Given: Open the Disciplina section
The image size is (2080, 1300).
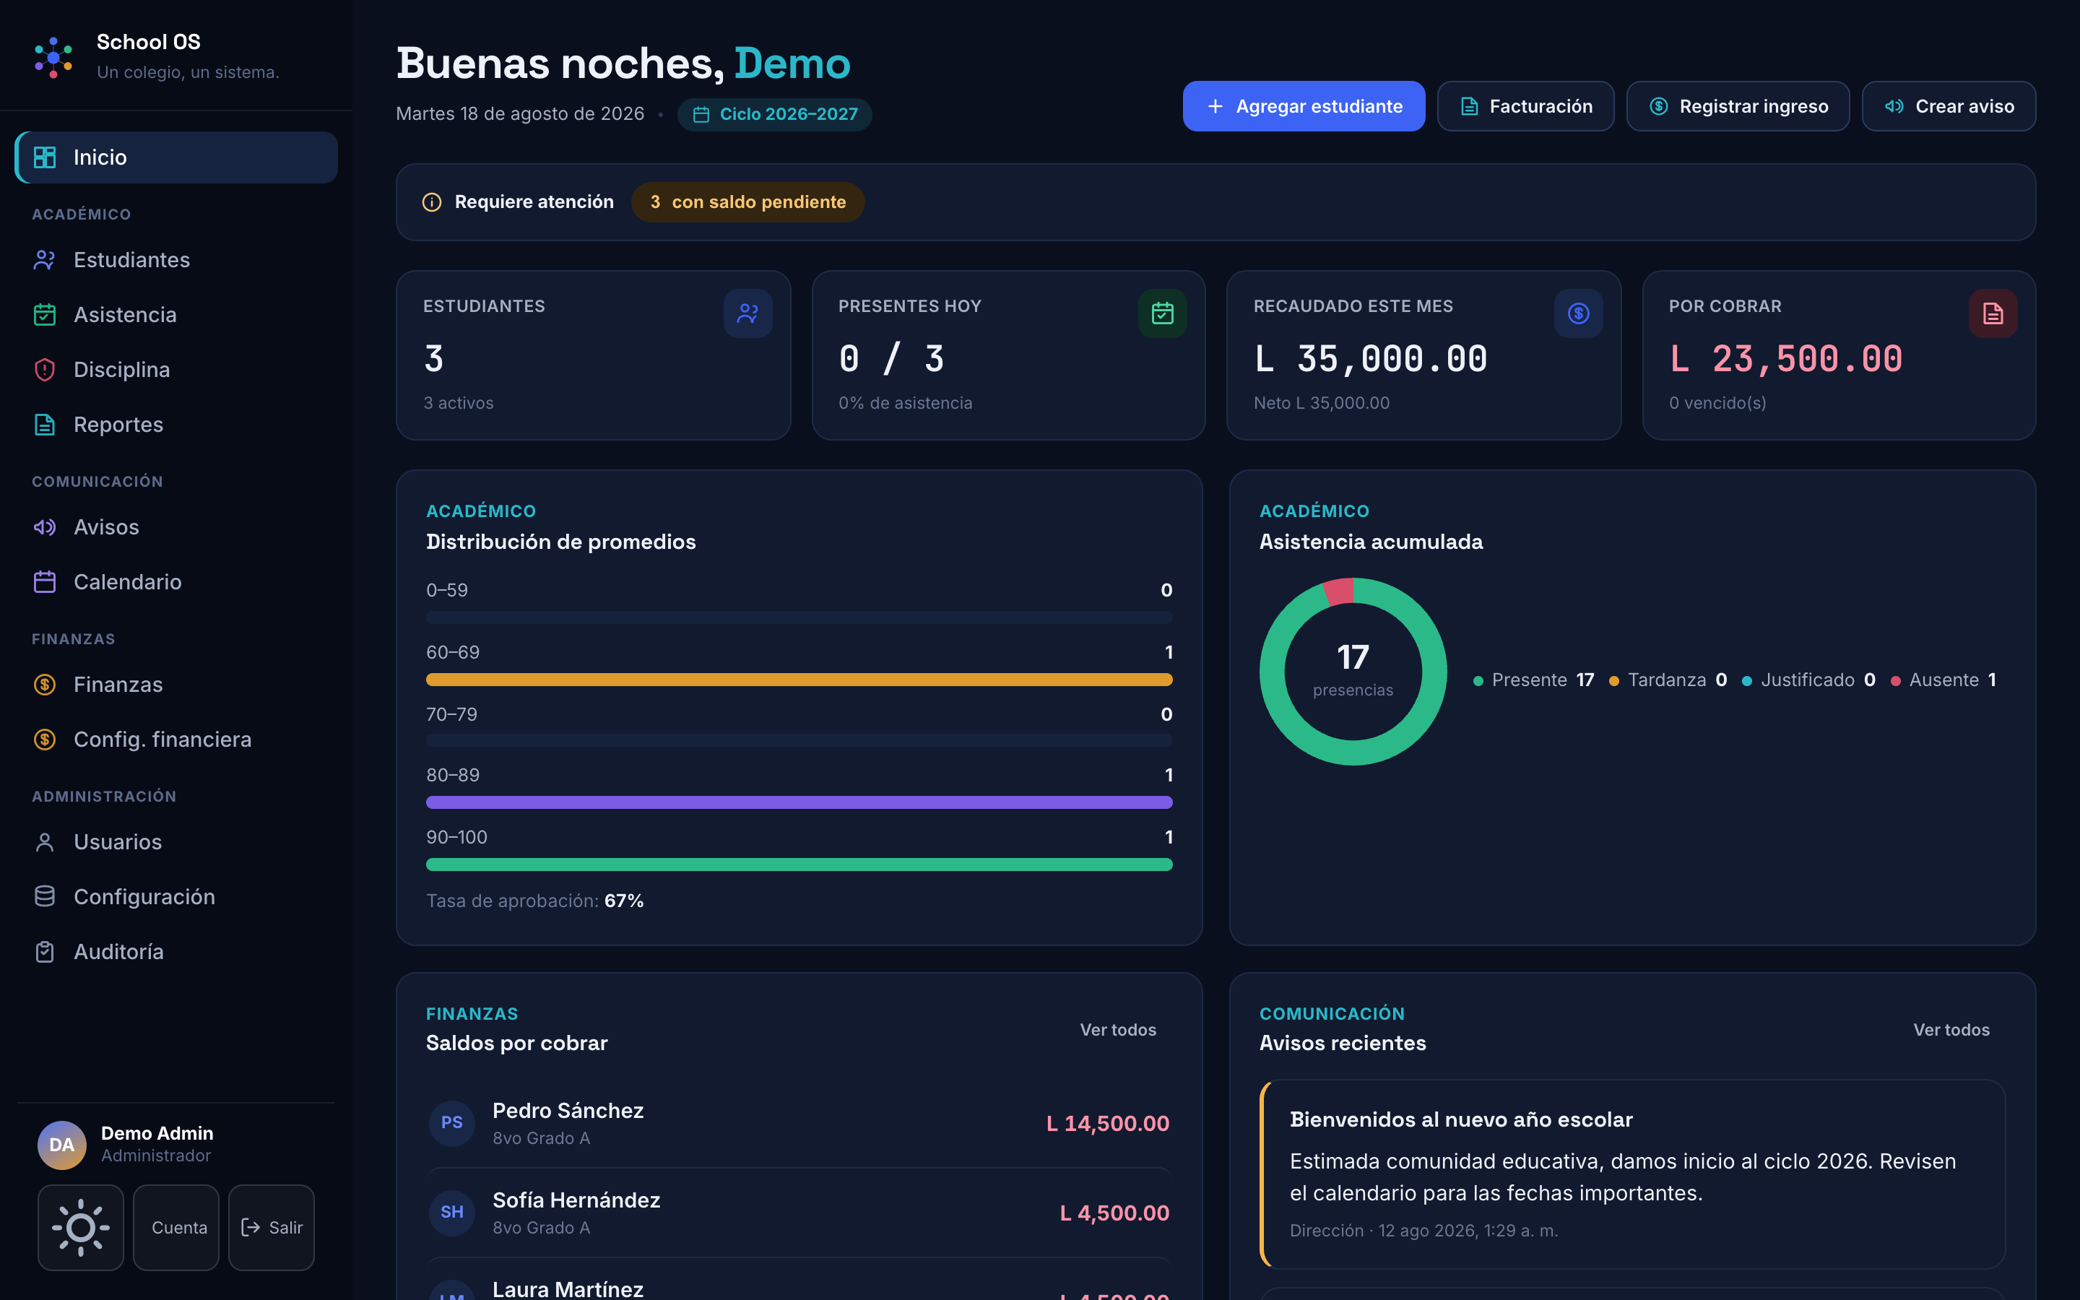Looking at the screenshot, I should click(x=177, y=370).
